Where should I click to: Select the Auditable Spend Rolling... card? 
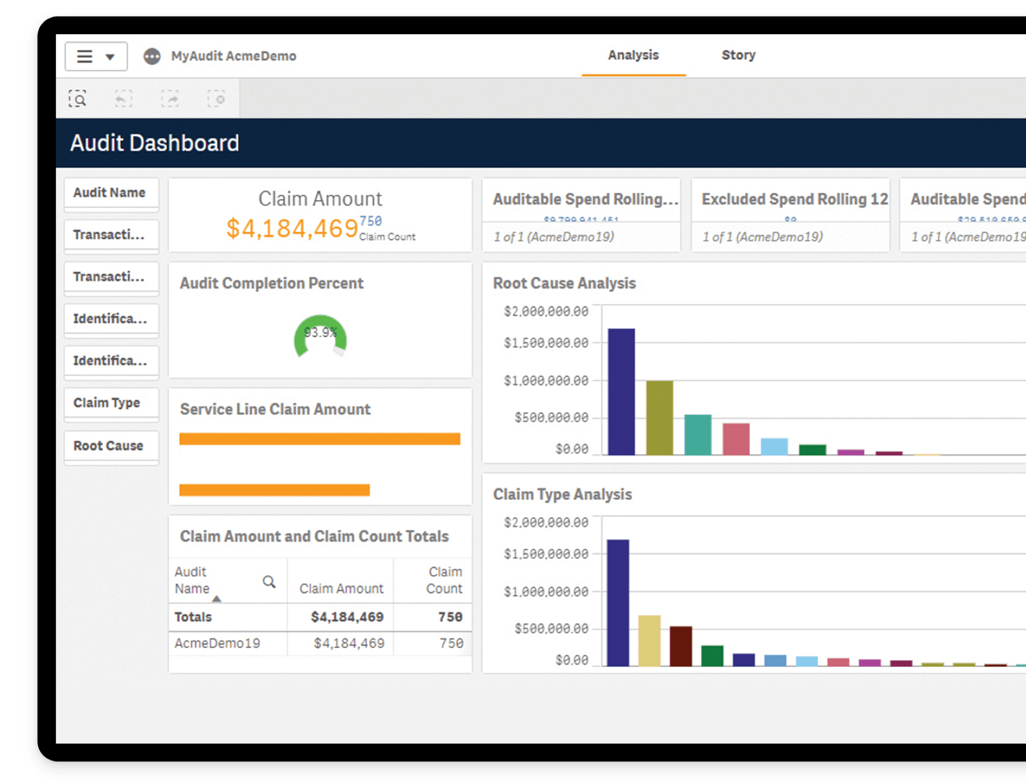pos(581,214)
